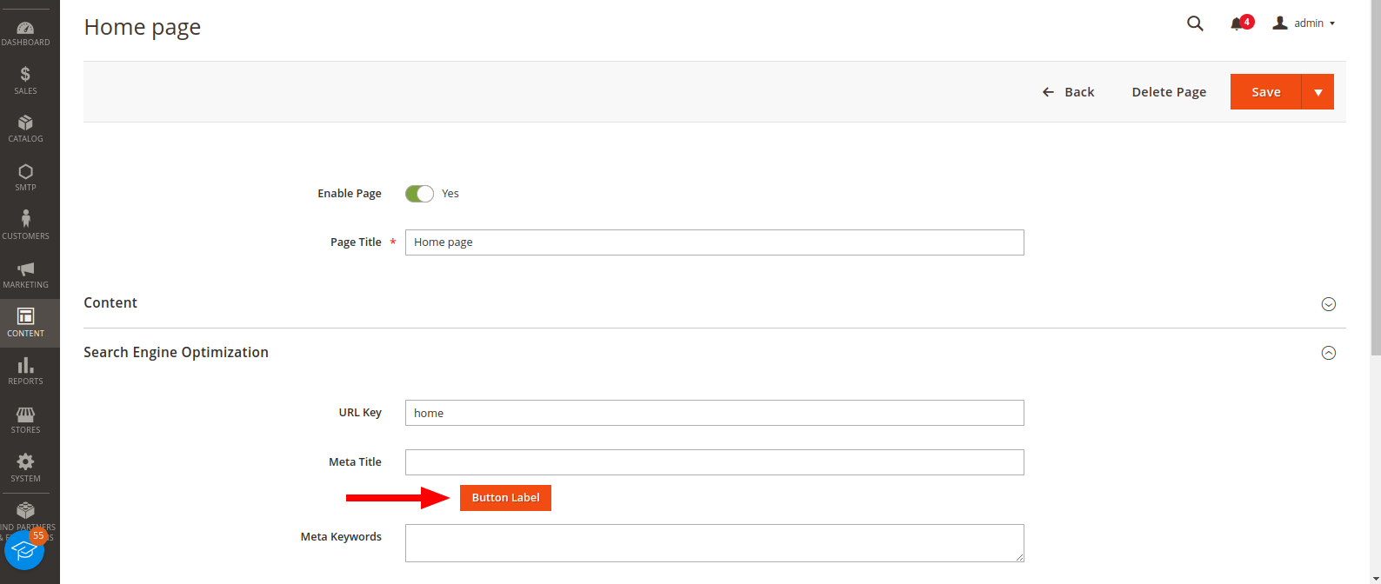
Task: Click Delete Page
Action: pyautogui.click(x=1169, y=92)
